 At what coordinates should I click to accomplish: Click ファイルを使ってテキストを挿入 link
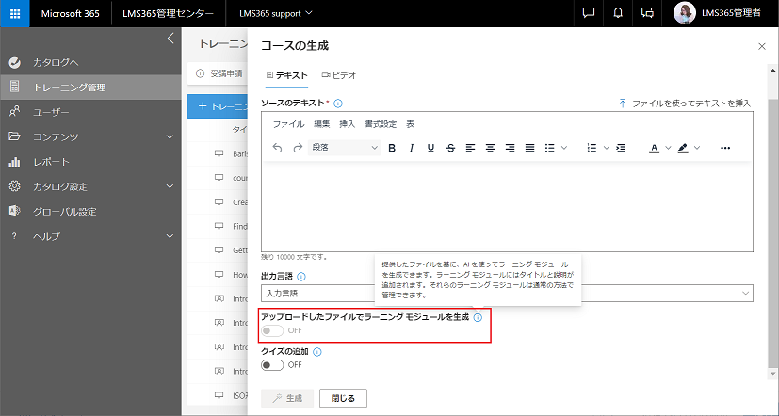pyautogui.click(x=685, y=104)
